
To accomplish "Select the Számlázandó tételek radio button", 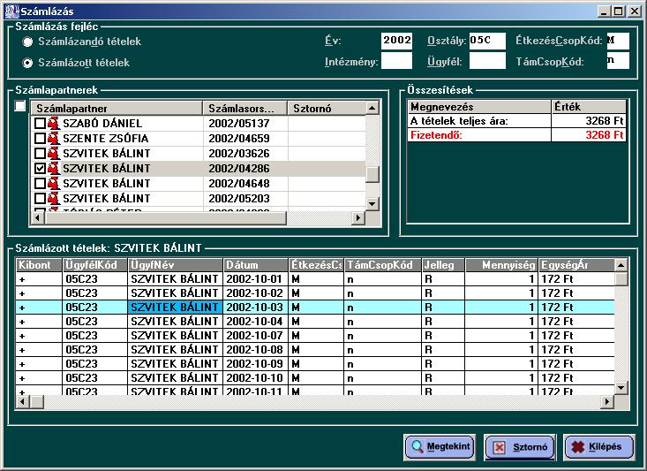I will (28, 42).
